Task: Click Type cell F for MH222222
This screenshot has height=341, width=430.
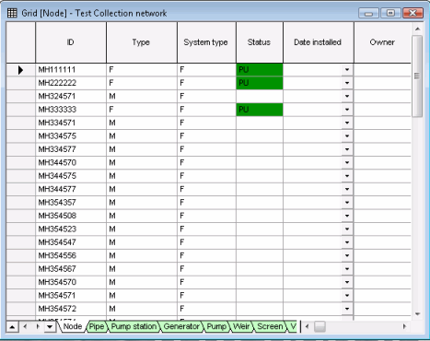Action: tap(142, 83)
